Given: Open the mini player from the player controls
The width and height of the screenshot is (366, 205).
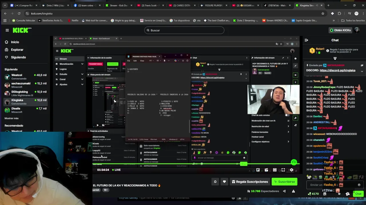Looking at the screenshot, I should [x=258, y=170].
